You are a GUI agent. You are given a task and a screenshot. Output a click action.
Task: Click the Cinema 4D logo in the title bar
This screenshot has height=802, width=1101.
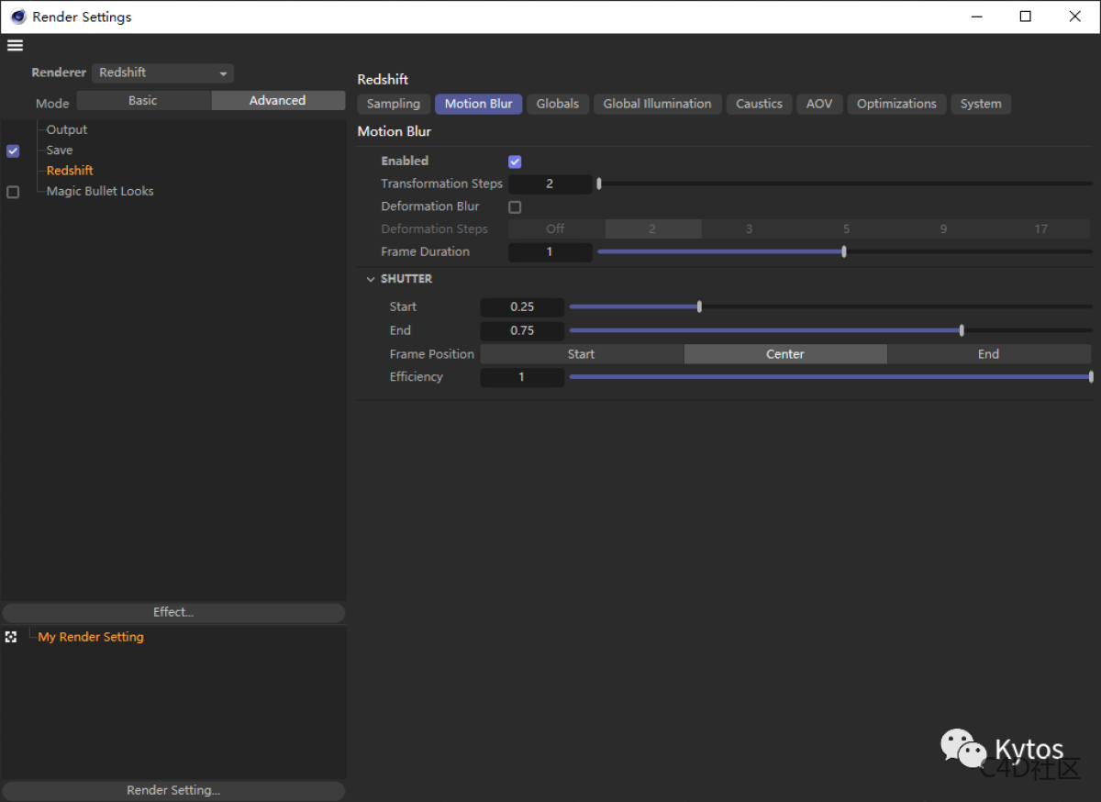pyautogui.click(x=18, y=16)
